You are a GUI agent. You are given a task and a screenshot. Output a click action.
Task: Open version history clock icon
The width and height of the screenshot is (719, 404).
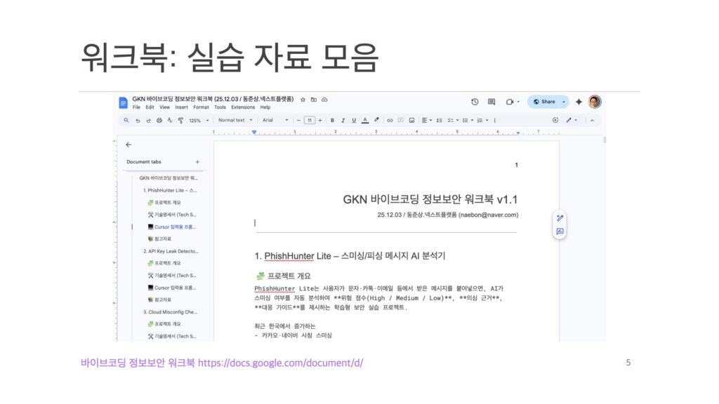pos(475,102)
